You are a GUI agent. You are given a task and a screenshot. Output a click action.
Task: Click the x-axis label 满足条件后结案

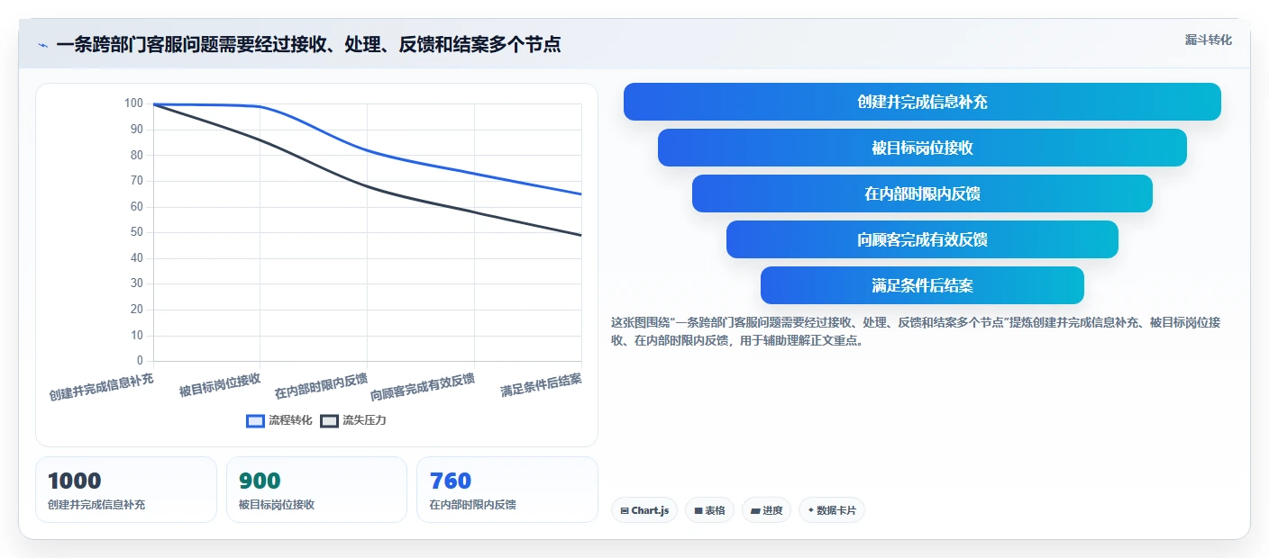click(541, 385)
